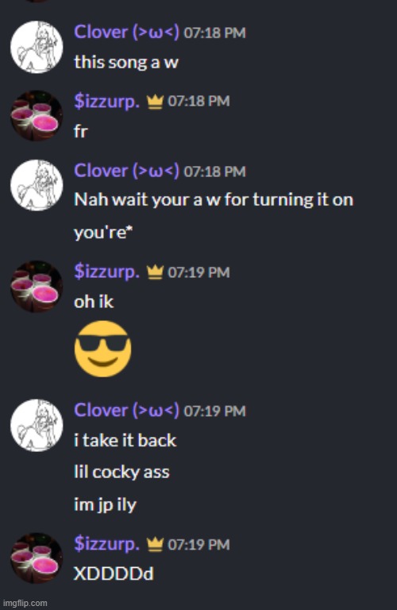Image resolution: width=397 pixels, height=610 pixels.
Task: Open Clover's username above "i take it back"
Action: click(x=127, y=411)
